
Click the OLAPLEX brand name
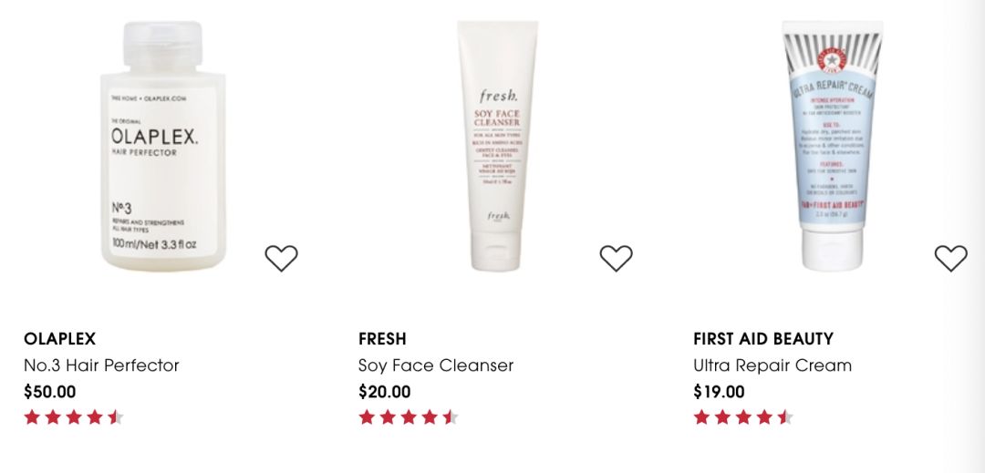coord(59,339)
